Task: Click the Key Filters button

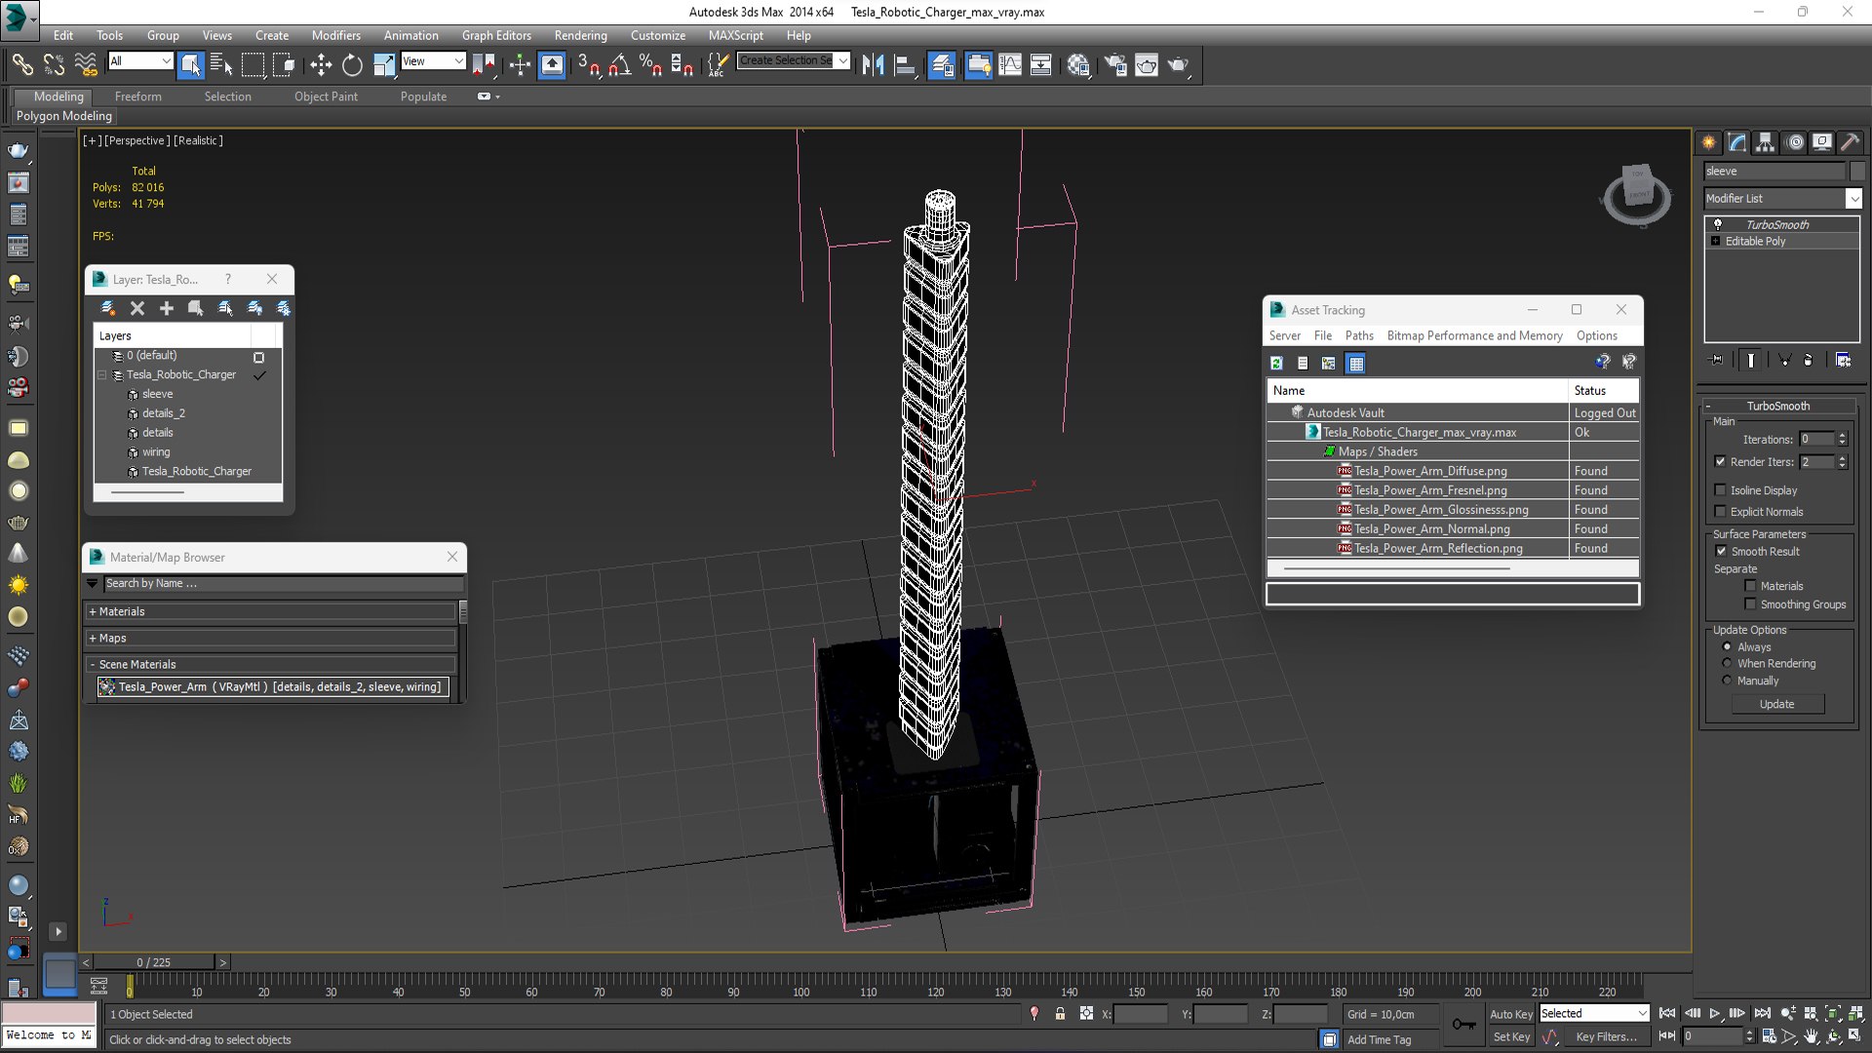Action: coord(1606,1036)
